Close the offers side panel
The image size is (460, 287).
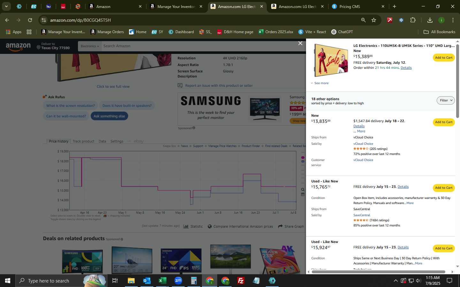point(300,43)
